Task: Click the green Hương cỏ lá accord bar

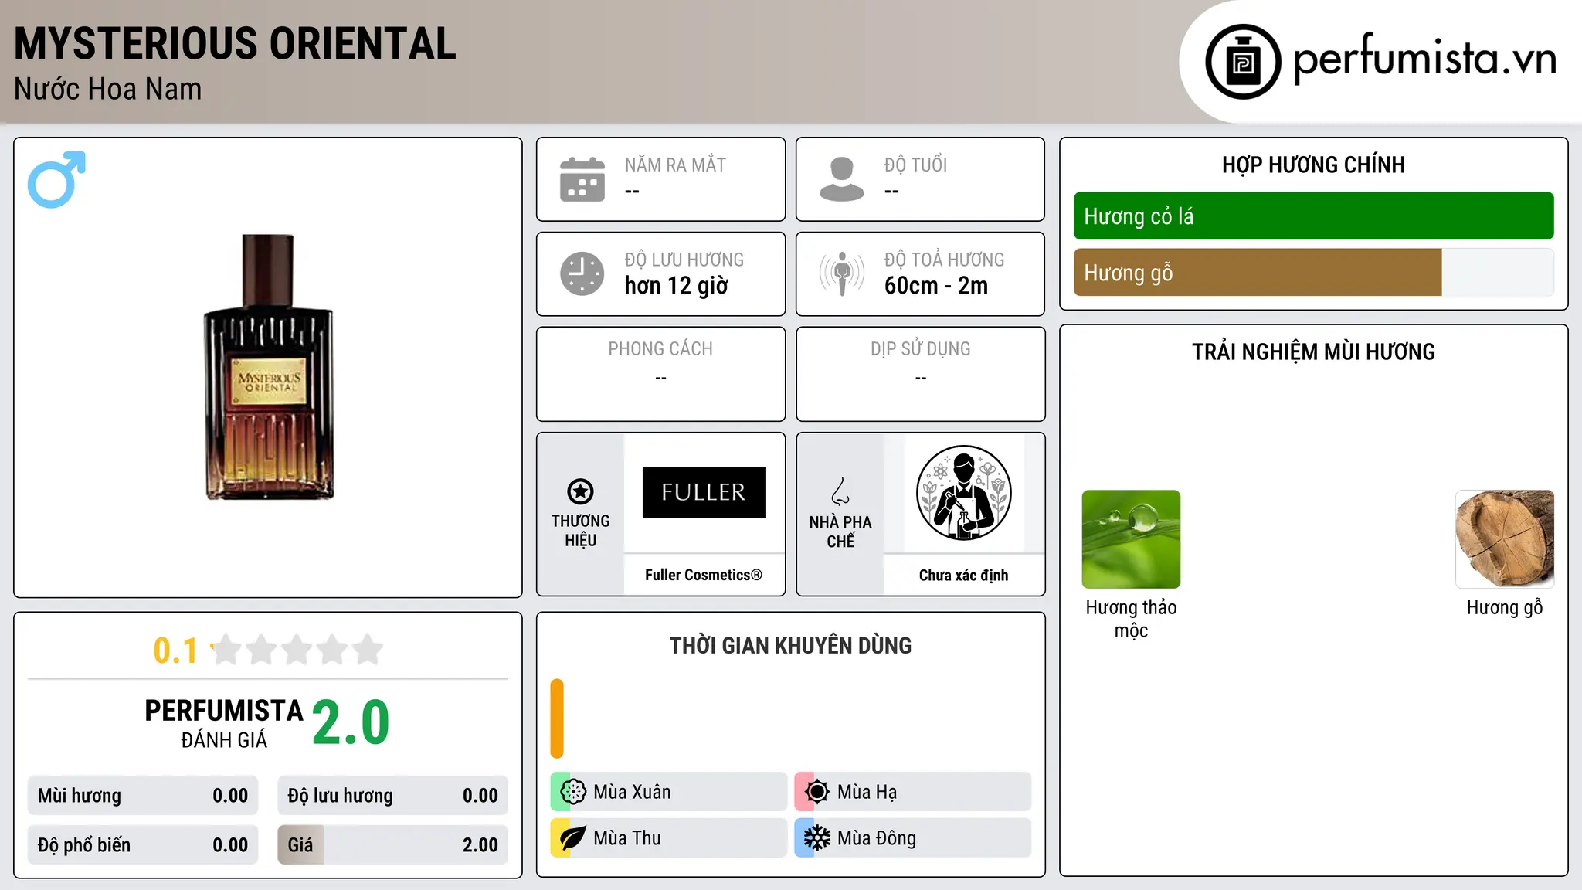Action: click(1313, 216)
